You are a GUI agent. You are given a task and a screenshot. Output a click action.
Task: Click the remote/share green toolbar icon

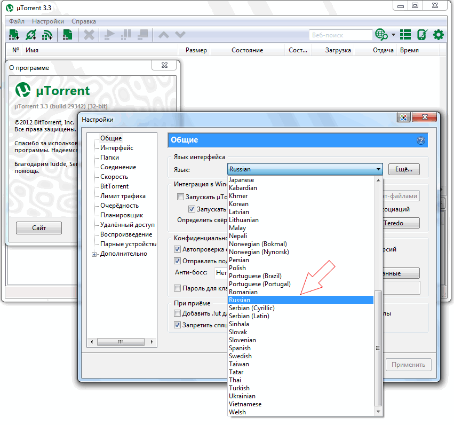coord(422,35)
